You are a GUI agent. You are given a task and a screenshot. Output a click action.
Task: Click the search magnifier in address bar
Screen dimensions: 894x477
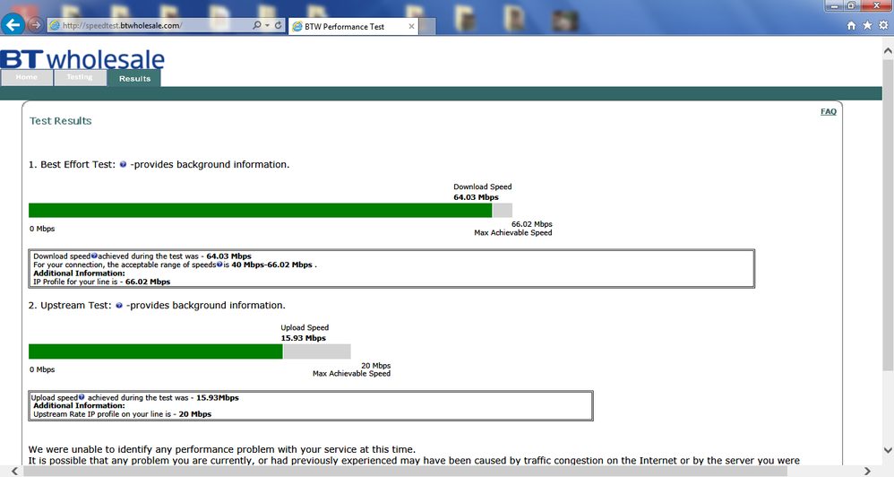pos(256,25)
